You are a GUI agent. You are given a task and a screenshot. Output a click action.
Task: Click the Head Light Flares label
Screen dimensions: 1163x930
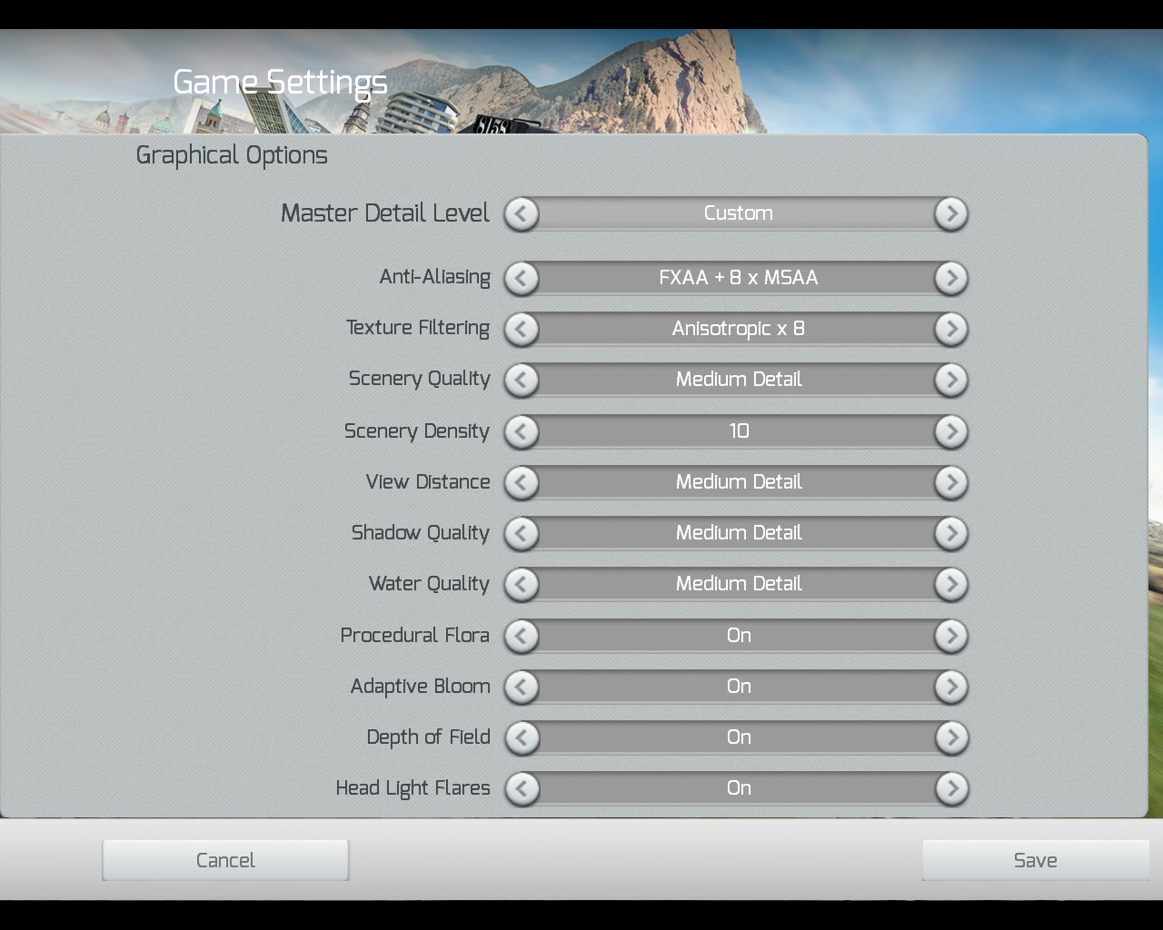(413, 788)
